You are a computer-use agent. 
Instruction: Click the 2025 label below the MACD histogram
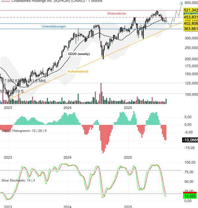(128, 157)
